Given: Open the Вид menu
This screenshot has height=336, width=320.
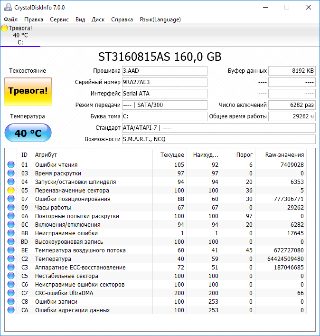Looking at the screenshot, I should [x=80, y=19].
